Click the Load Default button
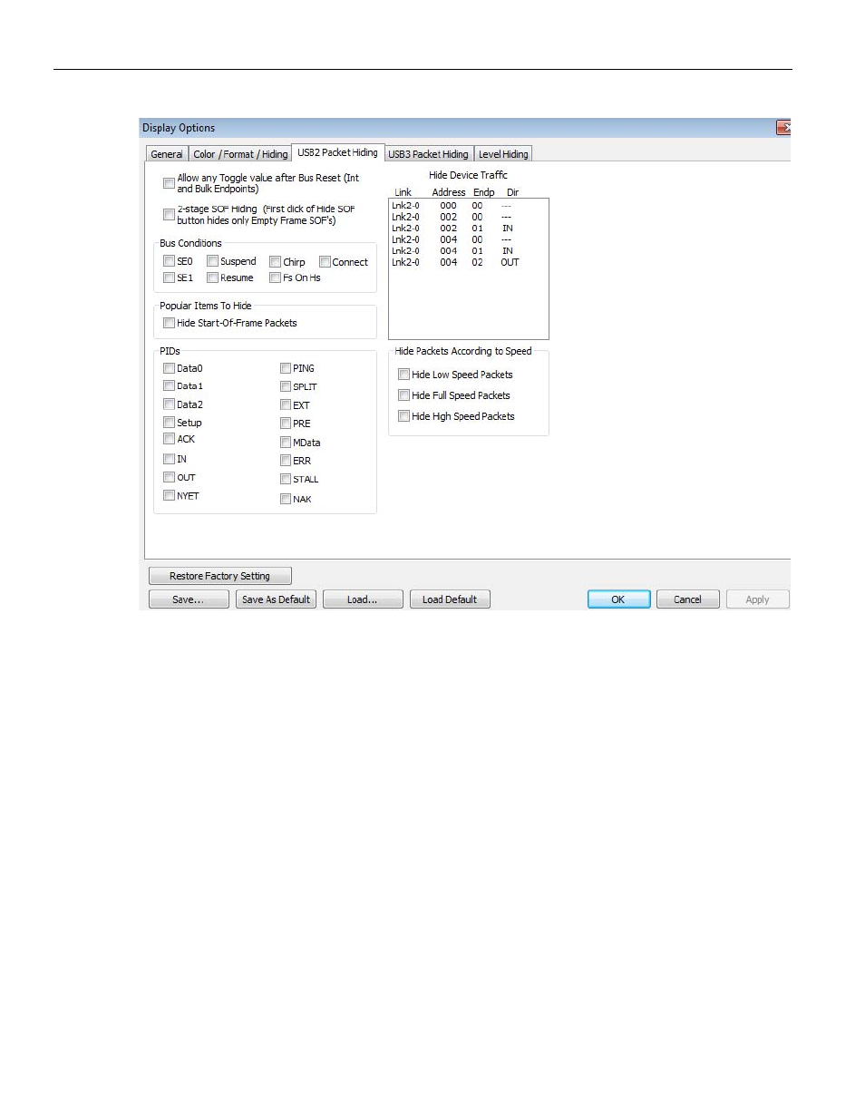This screenshot has height=1120, width=865. click(x=450, y=599)
